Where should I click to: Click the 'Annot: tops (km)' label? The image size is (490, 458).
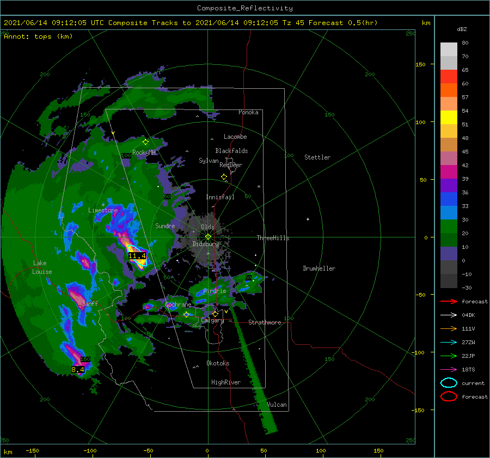coord(39,36)
